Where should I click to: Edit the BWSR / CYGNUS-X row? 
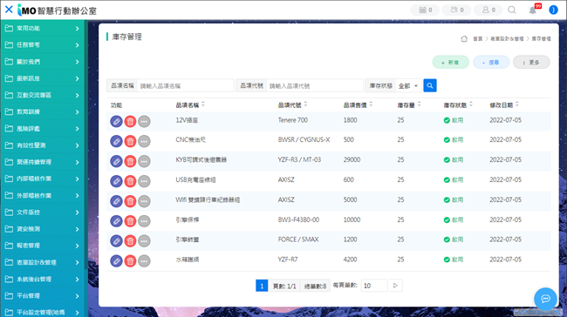point(116,141)
